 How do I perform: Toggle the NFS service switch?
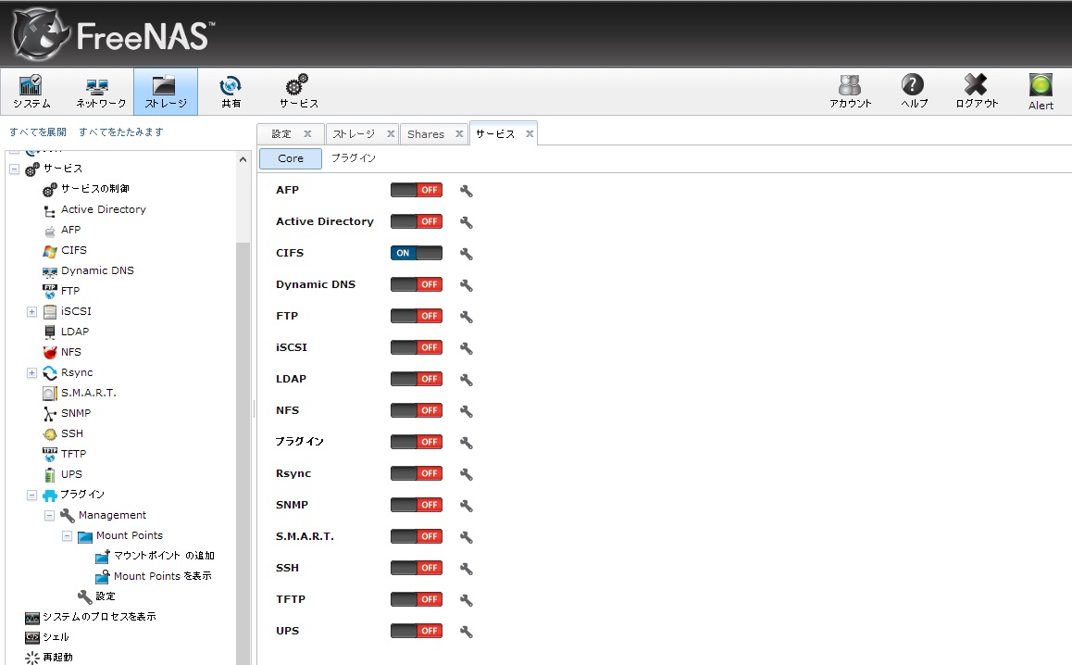[x=417, y=410]
